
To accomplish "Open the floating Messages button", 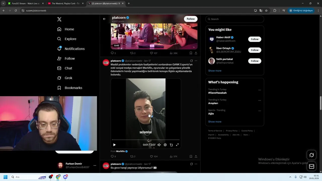I will point(311,166).
